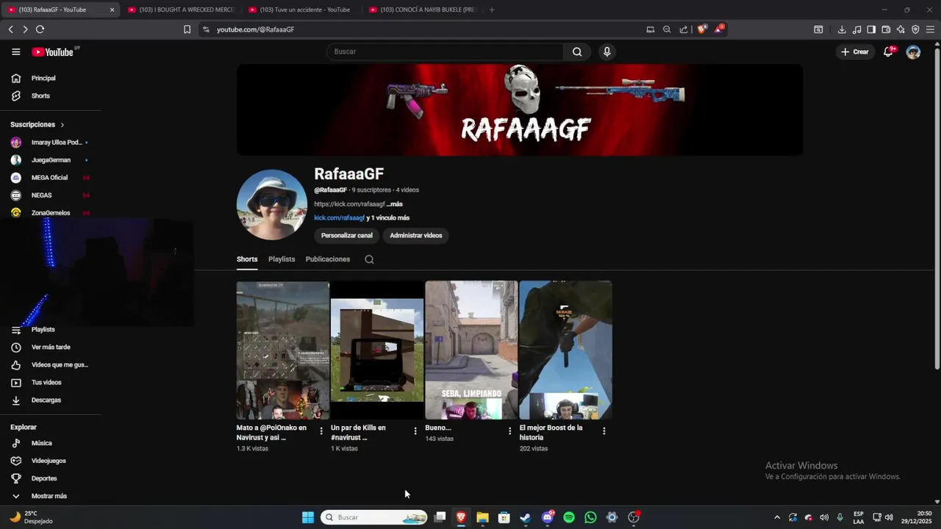
Task: Expand the Suscripciones section chevron
Action: [62, 125]
